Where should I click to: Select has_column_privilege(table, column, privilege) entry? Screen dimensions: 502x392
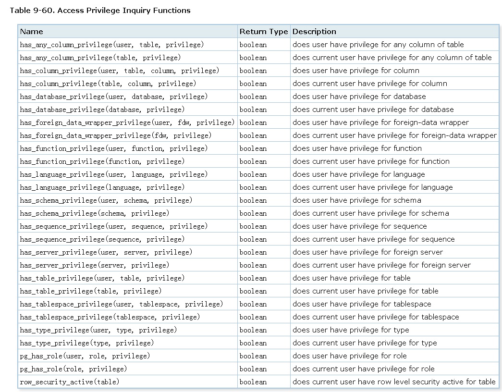pos(108,84)
